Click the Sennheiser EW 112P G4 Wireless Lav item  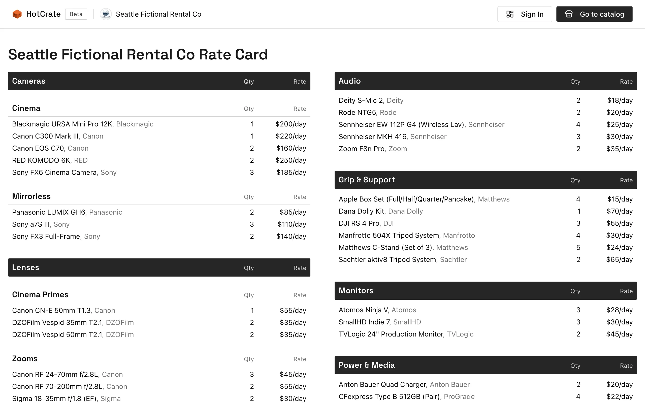click(x=486, y=124)
